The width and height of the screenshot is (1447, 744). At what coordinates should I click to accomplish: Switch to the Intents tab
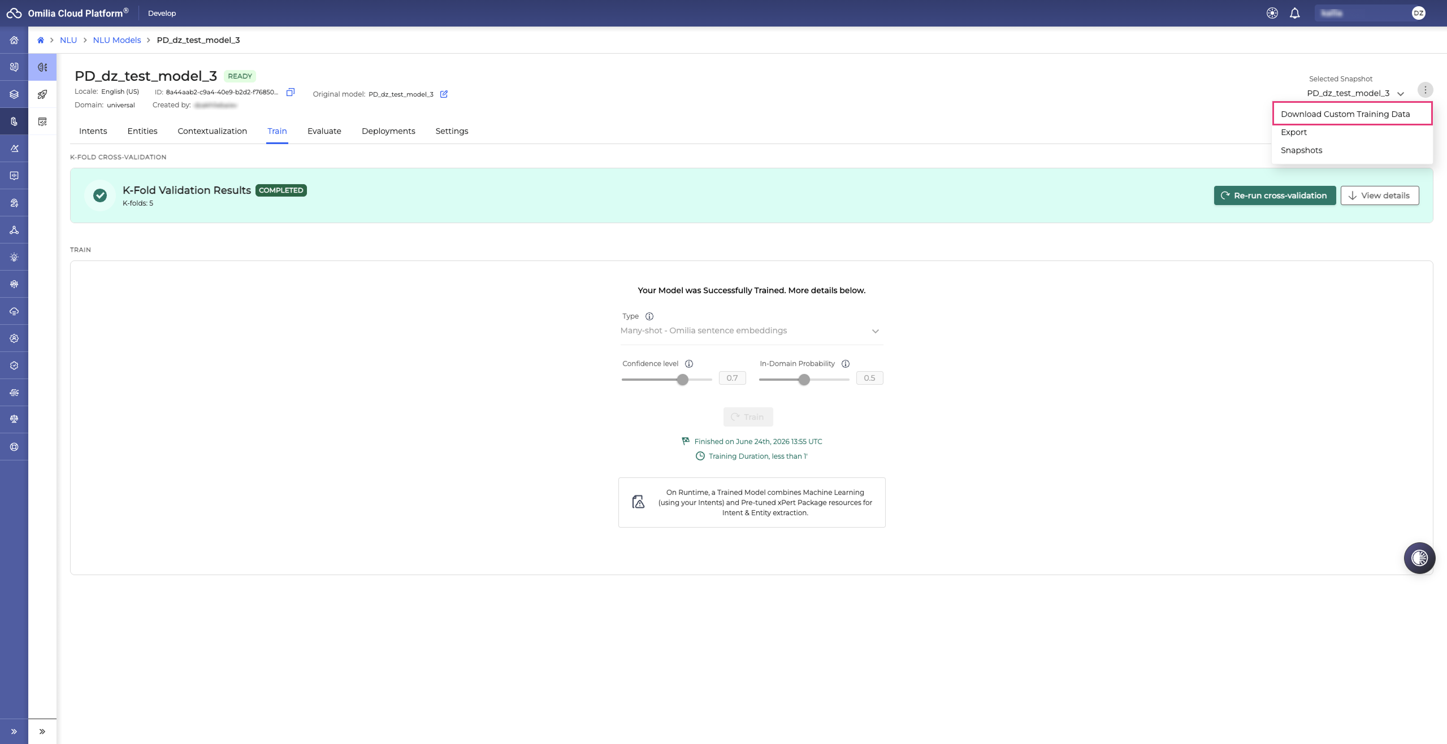(93, 131)
